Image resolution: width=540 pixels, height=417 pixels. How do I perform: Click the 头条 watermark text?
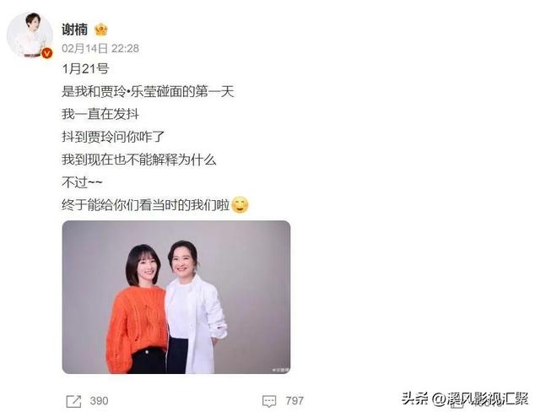(414, 398)
